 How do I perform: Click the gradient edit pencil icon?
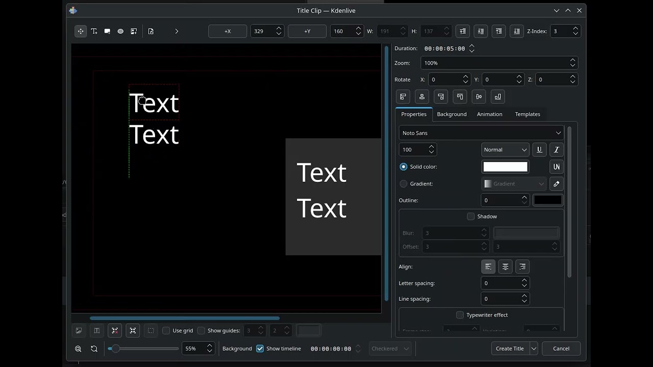click(557, 183)
